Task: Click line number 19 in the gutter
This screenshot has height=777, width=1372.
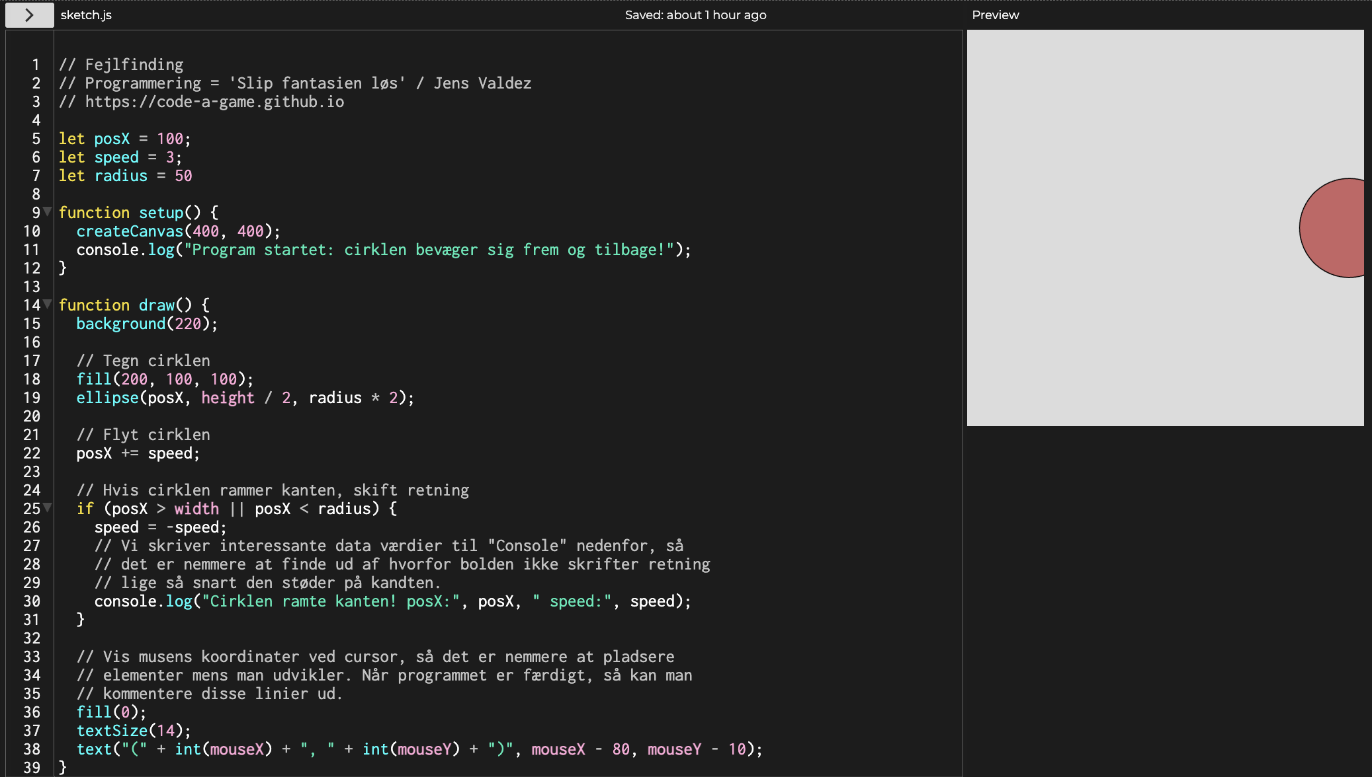Action: [x=32, y=398]
